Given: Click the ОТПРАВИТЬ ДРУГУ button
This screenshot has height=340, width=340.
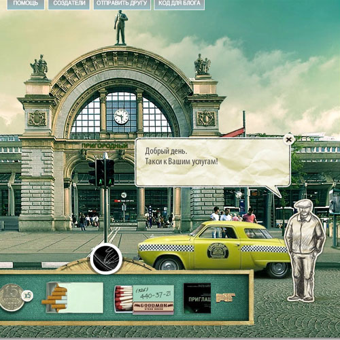Looking at the screenshot, I should (122, 4).
